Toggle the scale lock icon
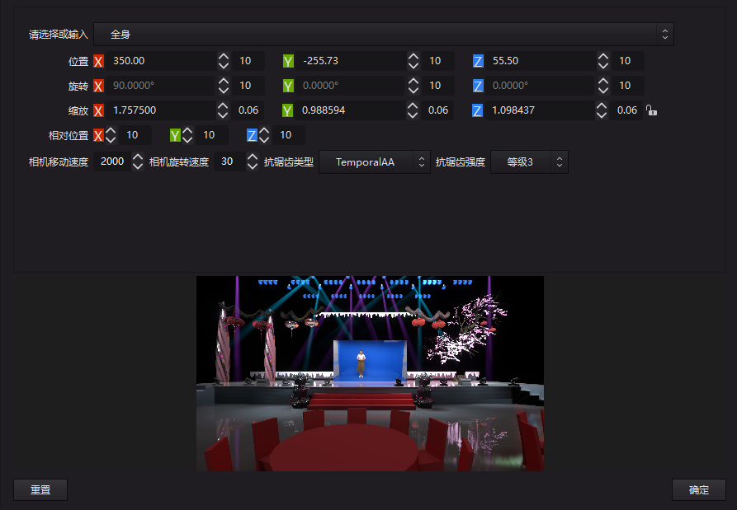This screenshot has height=510, width=737. 651,110
